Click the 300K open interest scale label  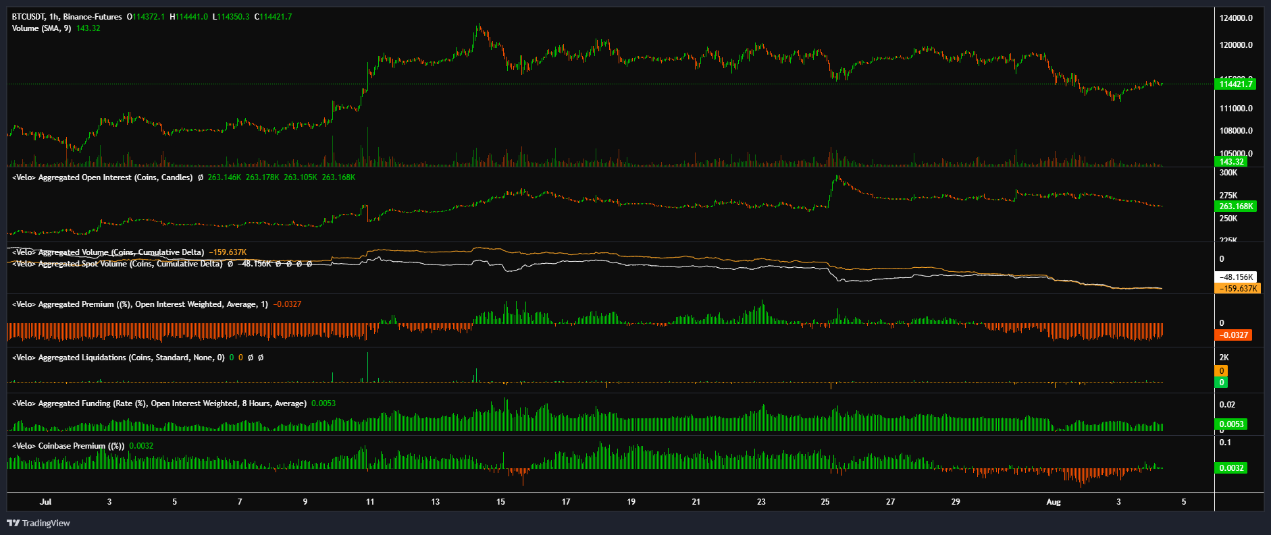coord(1228,173)
